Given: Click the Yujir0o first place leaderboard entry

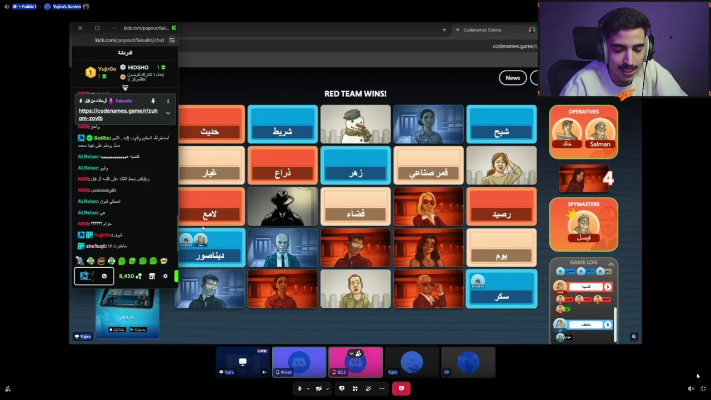Looking at the screenshot, I should point(101,72).
